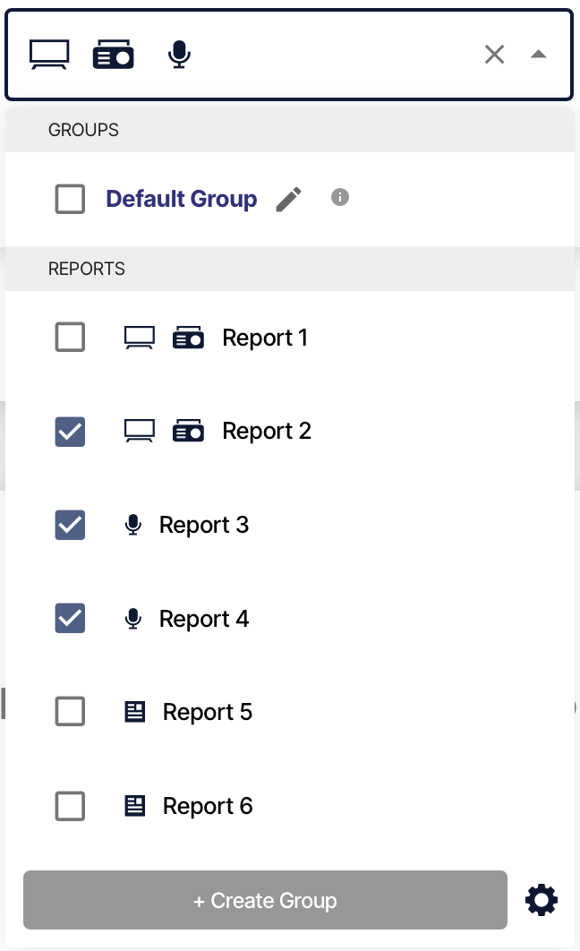Viewport: 580px width, 951px height.
Task: Select the Report 3 label
Action: tap(204, 525)
